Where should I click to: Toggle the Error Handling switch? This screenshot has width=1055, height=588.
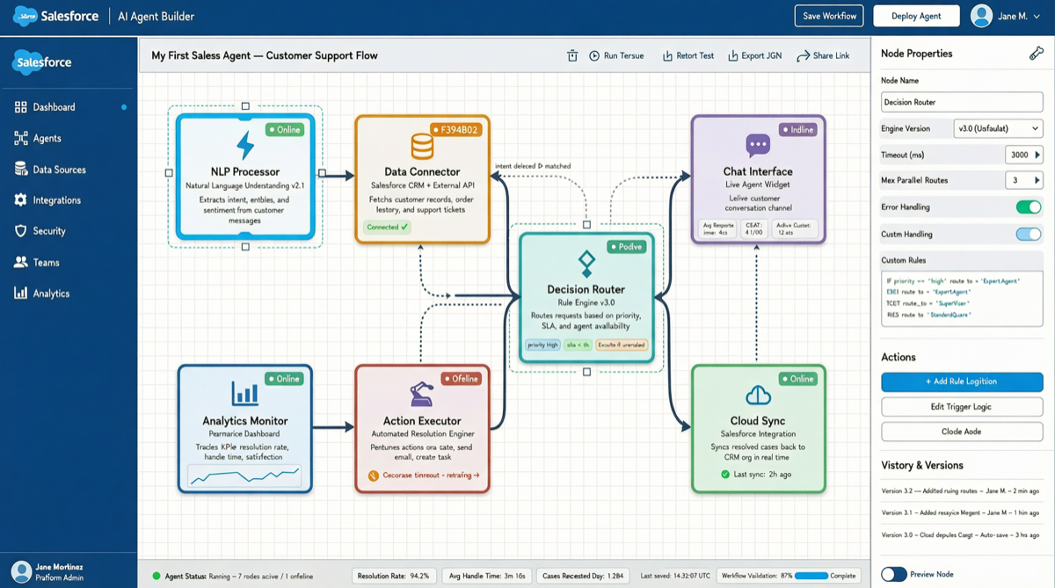pyautogui.click(x=1029, y=207)
